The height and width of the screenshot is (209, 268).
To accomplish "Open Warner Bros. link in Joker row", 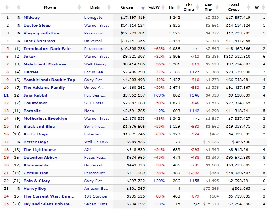I will (97, 56).
